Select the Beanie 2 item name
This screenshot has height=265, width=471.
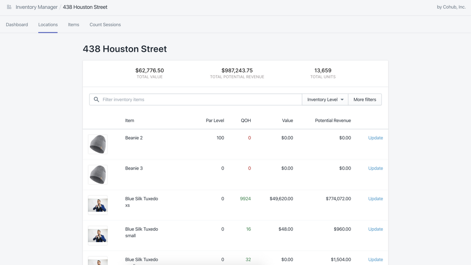tap(134, 138)
